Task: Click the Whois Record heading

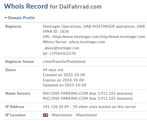Action: tap(26, 6)
